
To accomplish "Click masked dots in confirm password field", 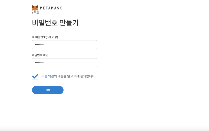I will [x=40, y=63].
